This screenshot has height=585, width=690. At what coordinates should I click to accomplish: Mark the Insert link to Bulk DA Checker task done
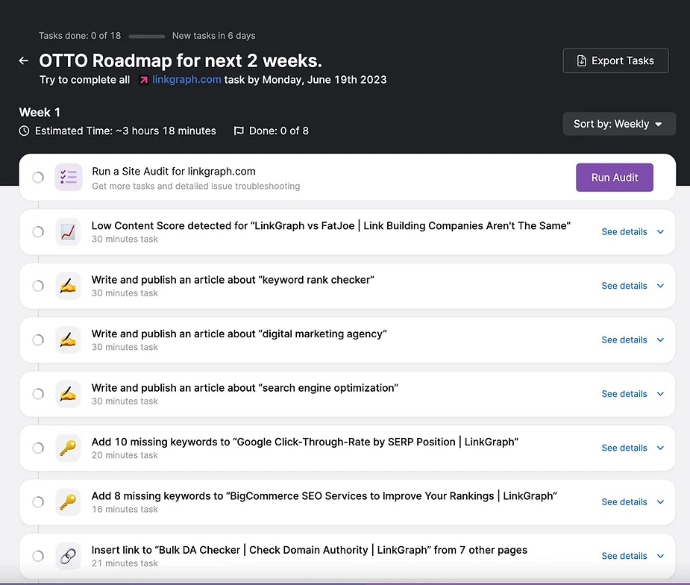(x=38, y=556)
